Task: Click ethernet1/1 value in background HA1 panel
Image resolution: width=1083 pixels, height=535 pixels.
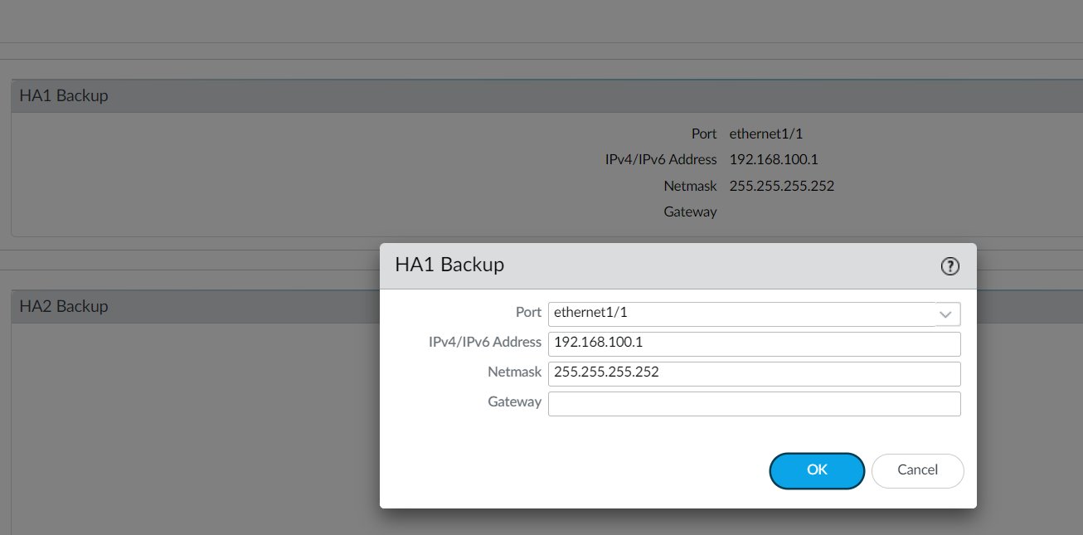Action: (x=766, y=134)
